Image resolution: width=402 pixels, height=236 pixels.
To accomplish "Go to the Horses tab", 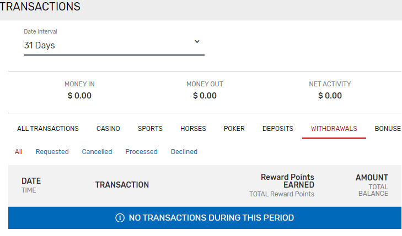I will tap(193, 129).
